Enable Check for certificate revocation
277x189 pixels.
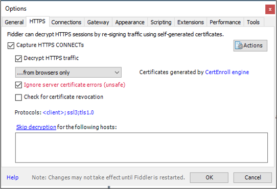[x=18, y=98]
